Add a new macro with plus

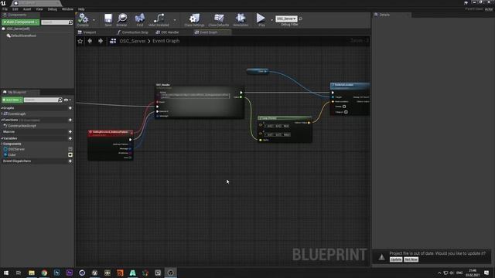70,132
